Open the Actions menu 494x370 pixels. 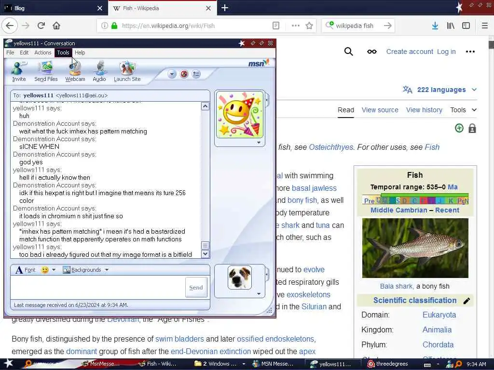pyautogui.click(x=43, y=53)
